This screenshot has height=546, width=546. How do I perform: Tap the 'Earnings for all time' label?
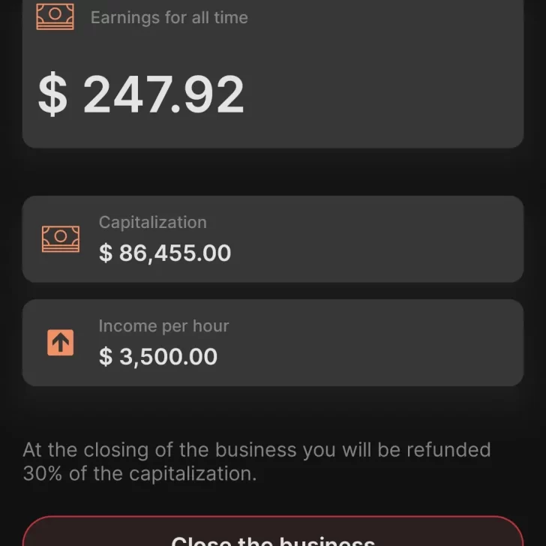[169, 17]
